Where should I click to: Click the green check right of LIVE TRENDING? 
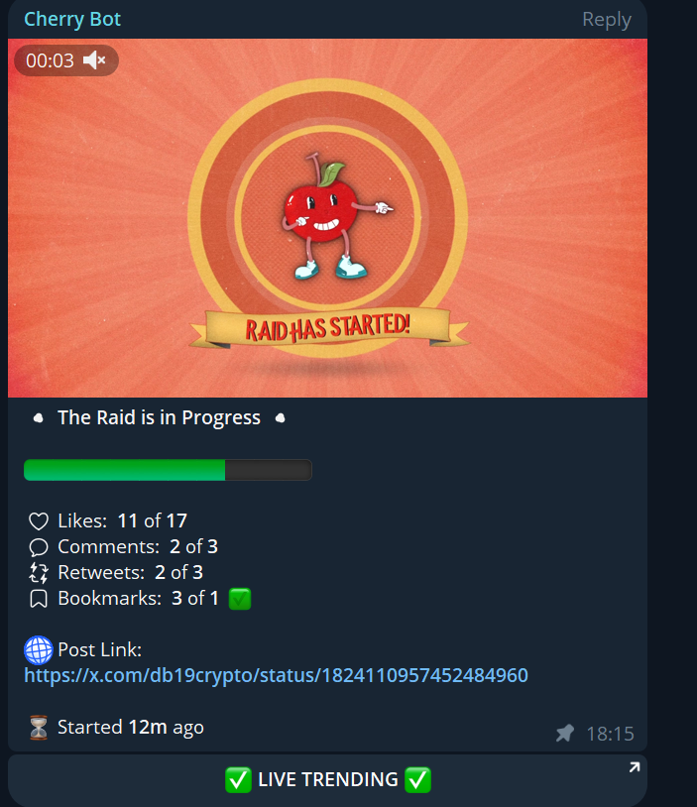[417, 779]
